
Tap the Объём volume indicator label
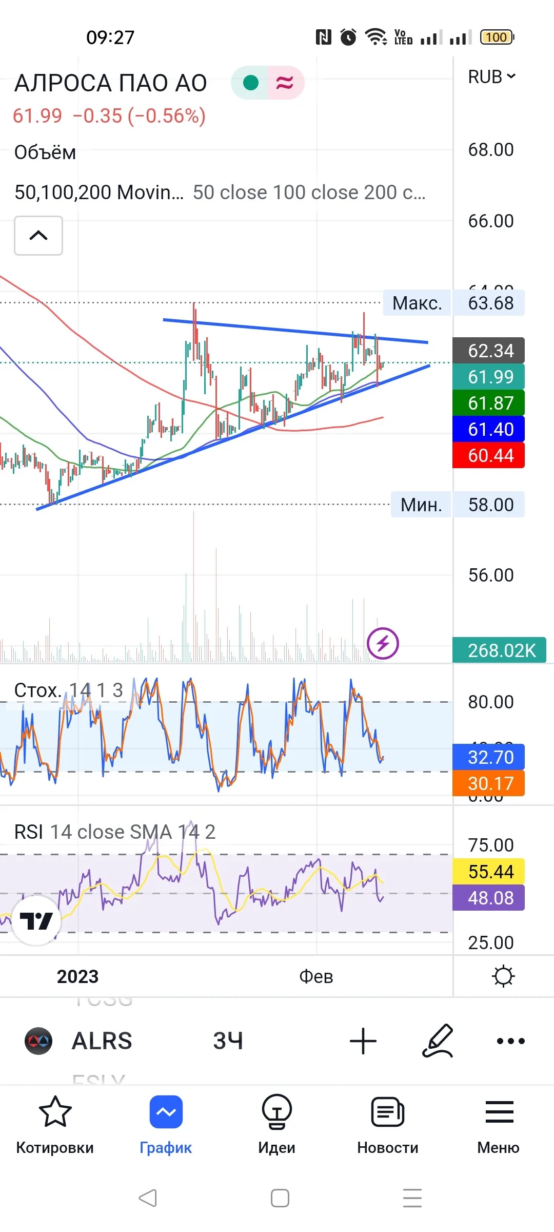coord(45,152)
